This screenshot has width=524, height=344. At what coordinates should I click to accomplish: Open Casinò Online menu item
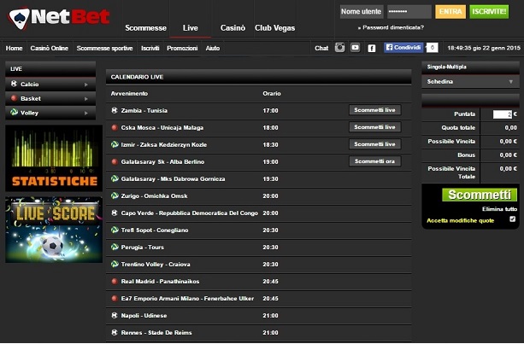click(x=49, y=49)
